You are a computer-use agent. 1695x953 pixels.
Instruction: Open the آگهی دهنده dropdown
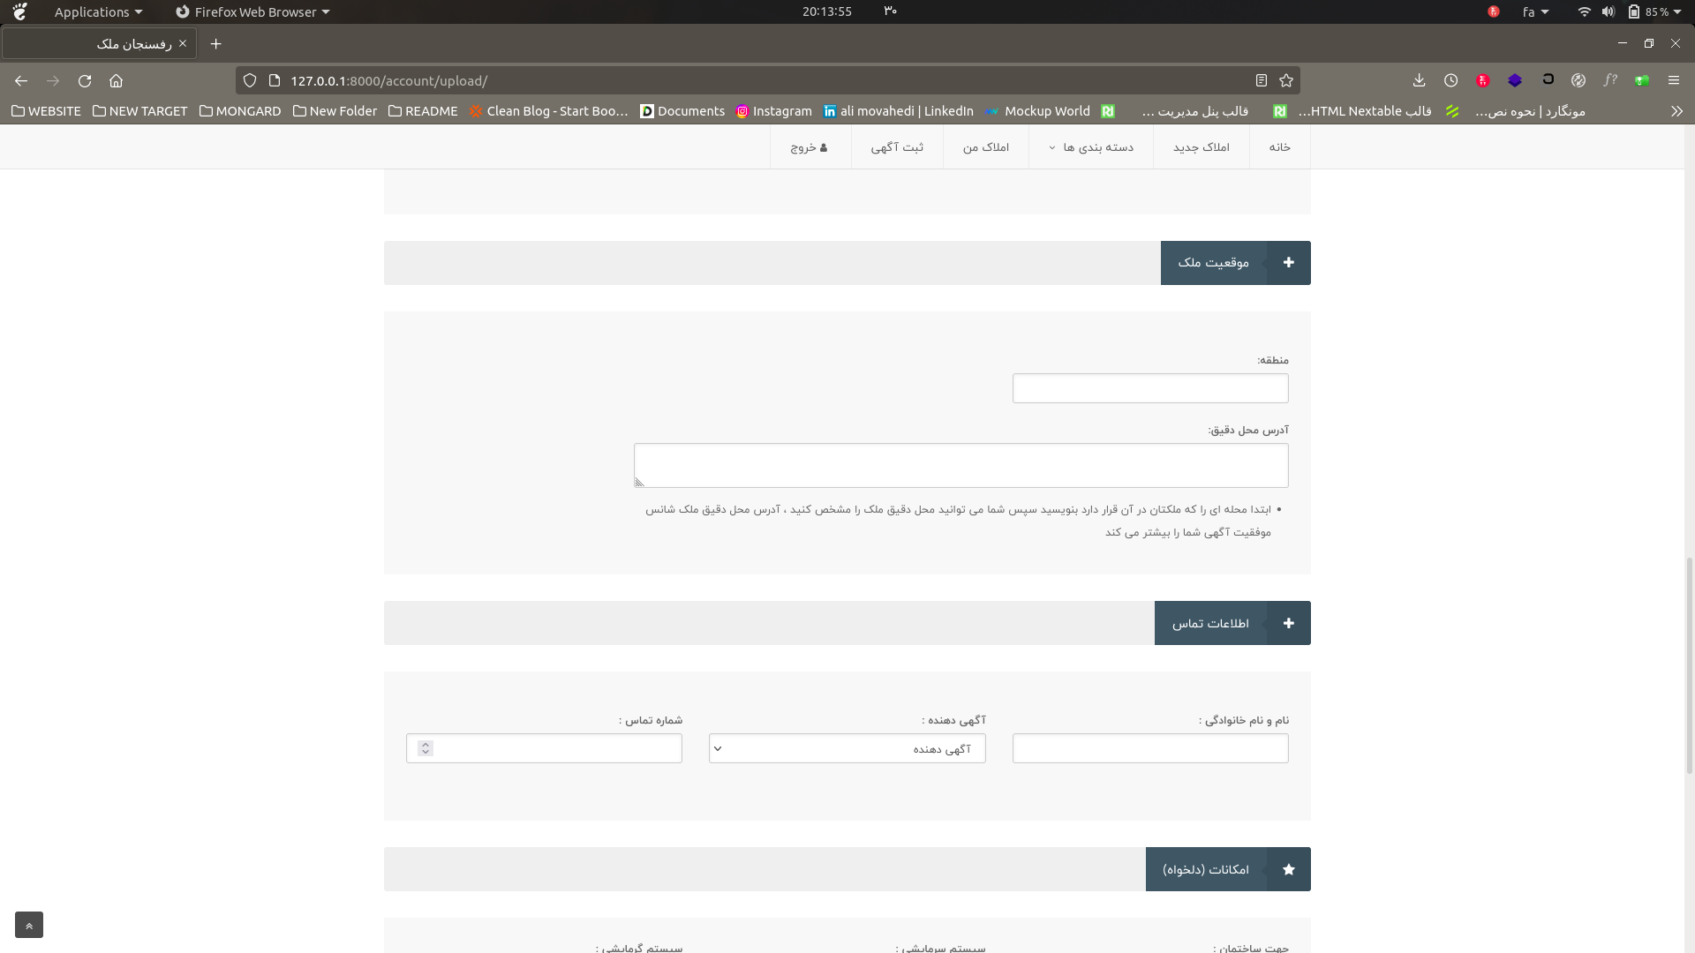847,749
